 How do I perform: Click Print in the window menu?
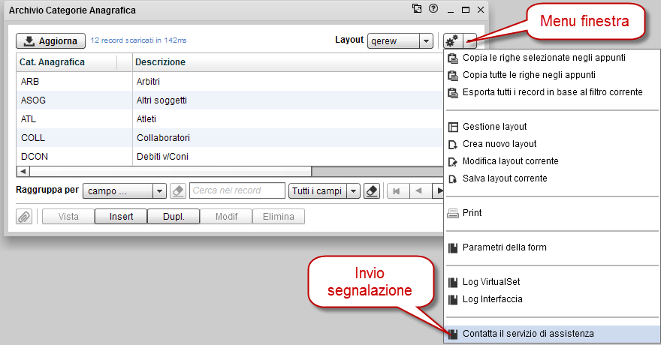pyautogui.click(x=472, y=213)
